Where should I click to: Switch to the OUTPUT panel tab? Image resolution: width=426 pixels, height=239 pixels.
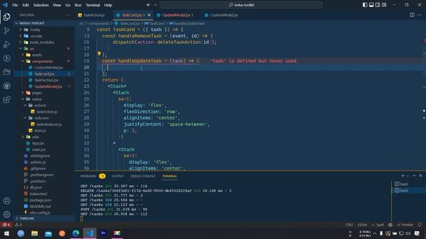click(x=118, y=176)
